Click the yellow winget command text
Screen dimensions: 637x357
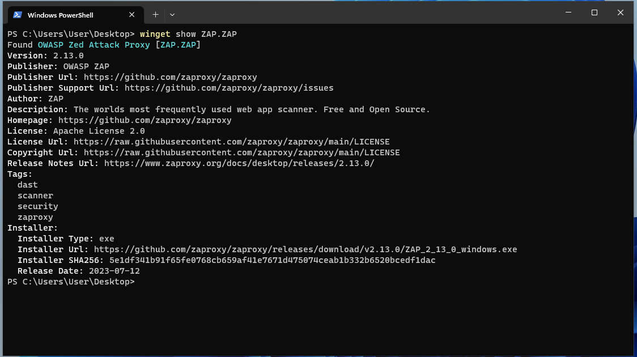[x=155, y=34]
